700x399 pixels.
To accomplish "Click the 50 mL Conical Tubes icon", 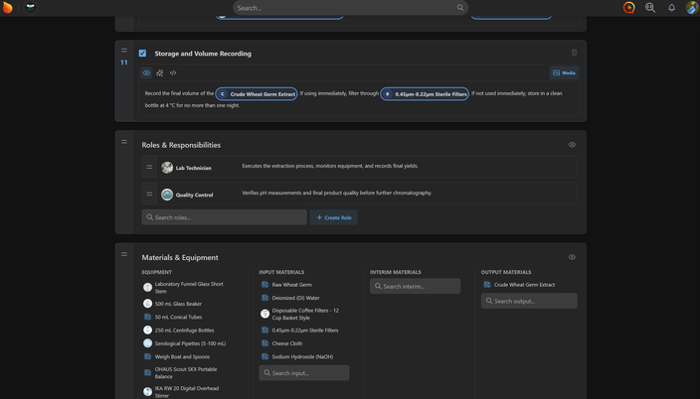I will tap(147, 317).
